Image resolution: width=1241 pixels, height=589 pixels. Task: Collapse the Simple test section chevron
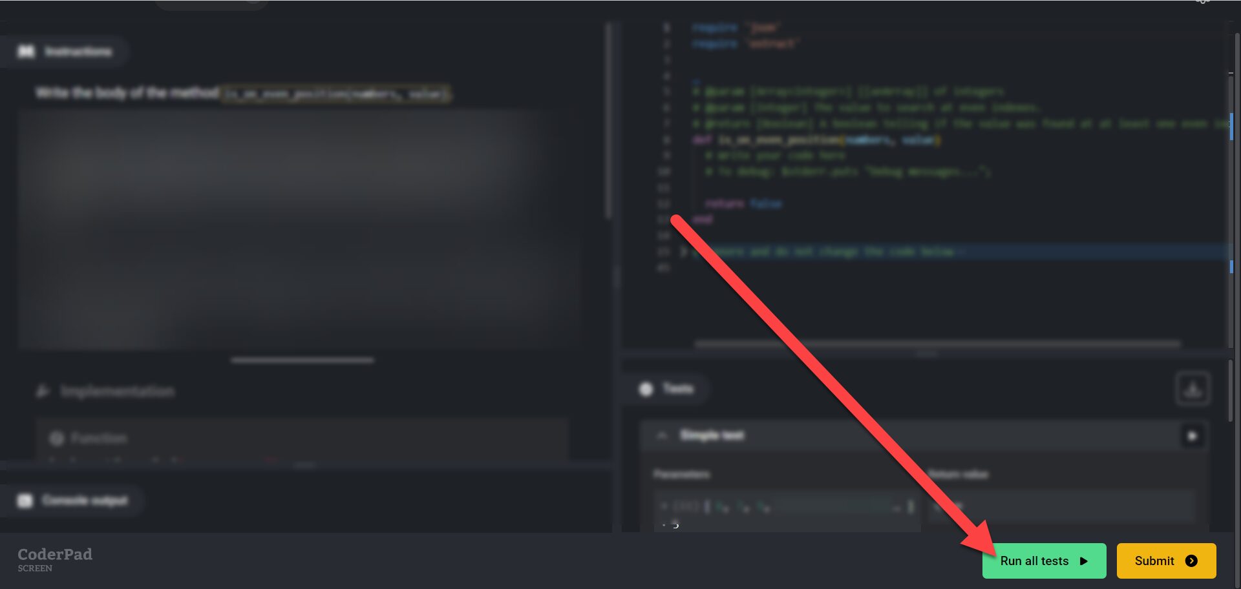(662, 436)
